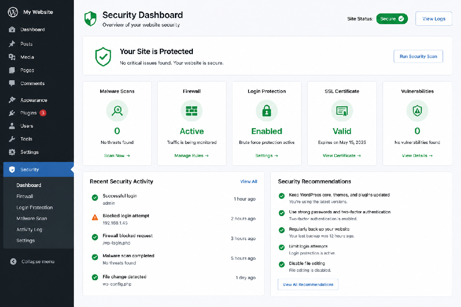Click the Plugins plug icon
This screenshot has height=307, width=461.
click(12, 113)
